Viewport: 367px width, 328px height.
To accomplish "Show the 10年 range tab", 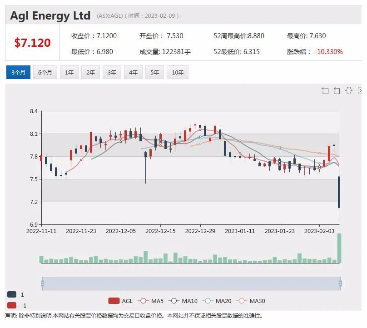I will pos(178,72).
